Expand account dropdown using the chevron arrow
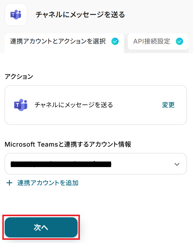This screenshot has width=193, height=243. coord(177,164)
